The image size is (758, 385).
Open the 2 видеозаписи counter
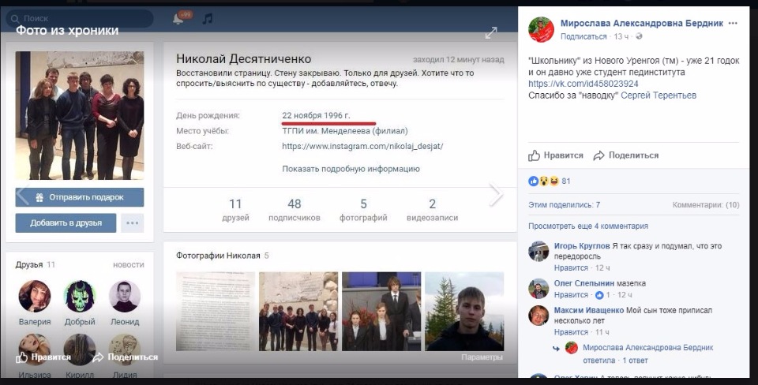432,210
